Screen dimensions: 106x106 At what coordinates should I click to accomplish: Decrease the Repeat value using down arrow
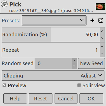[x=102, y=53]
